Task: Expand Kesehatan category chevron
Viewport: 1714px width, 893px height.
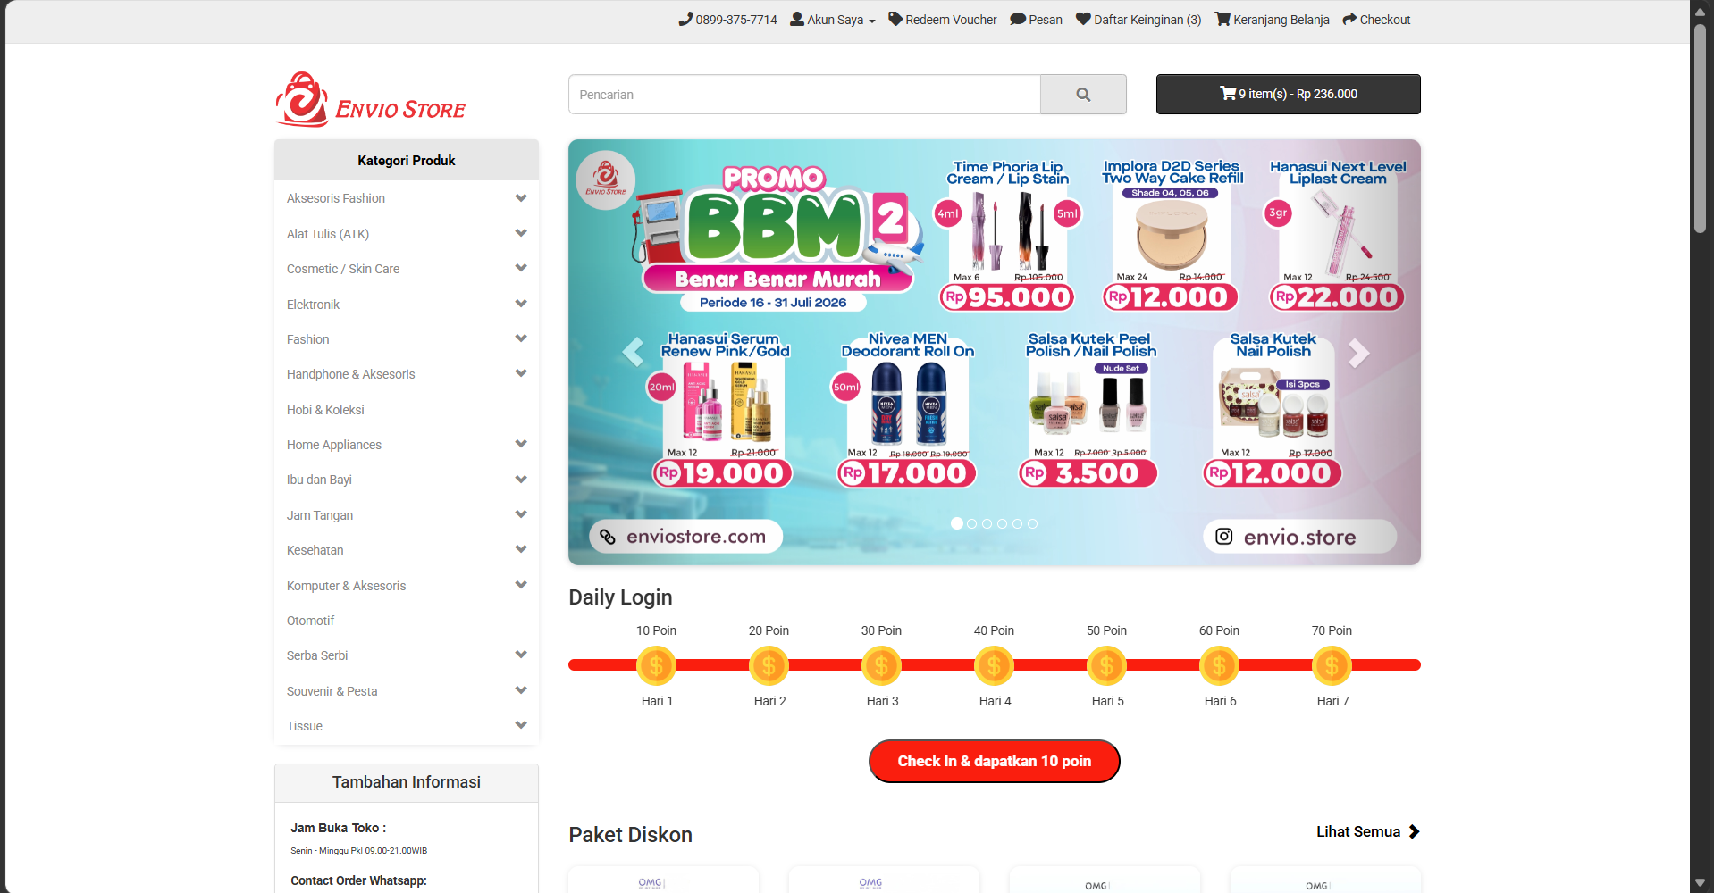Action: point(521,549)
